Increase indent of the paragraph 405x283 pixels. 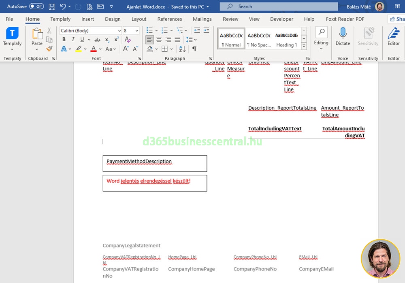[207, 30]
